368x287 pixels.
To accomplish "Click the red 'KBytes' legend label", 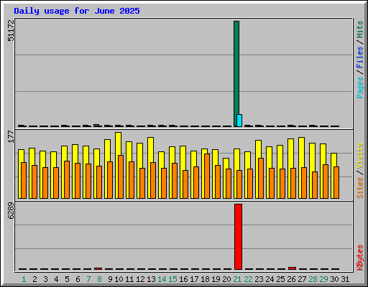I will (360, 258).
